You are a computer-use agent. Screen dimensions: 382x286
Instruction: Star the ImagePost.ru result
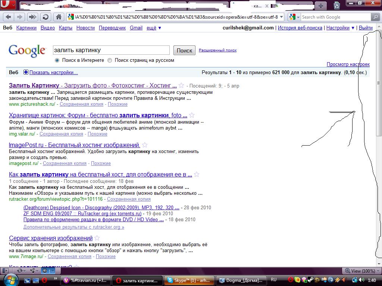145,145
